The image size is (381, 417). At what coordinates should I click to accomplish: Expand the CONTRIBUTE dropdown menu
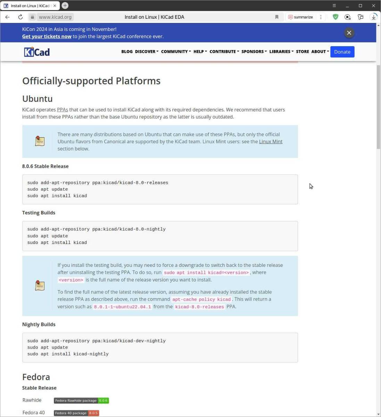click(x=224, y=51)
